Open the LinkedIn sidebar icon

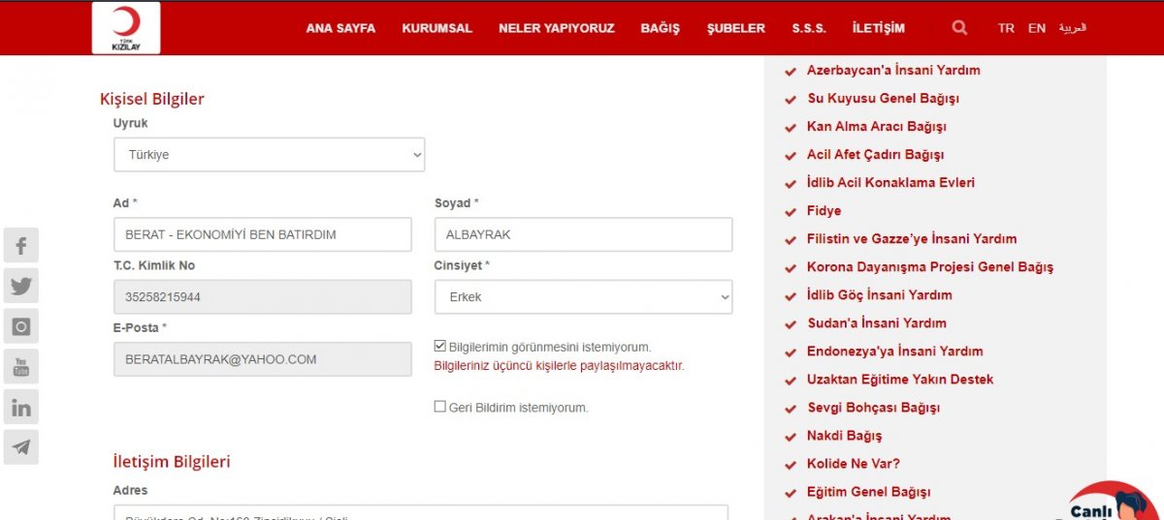click(x=21, y=408)
